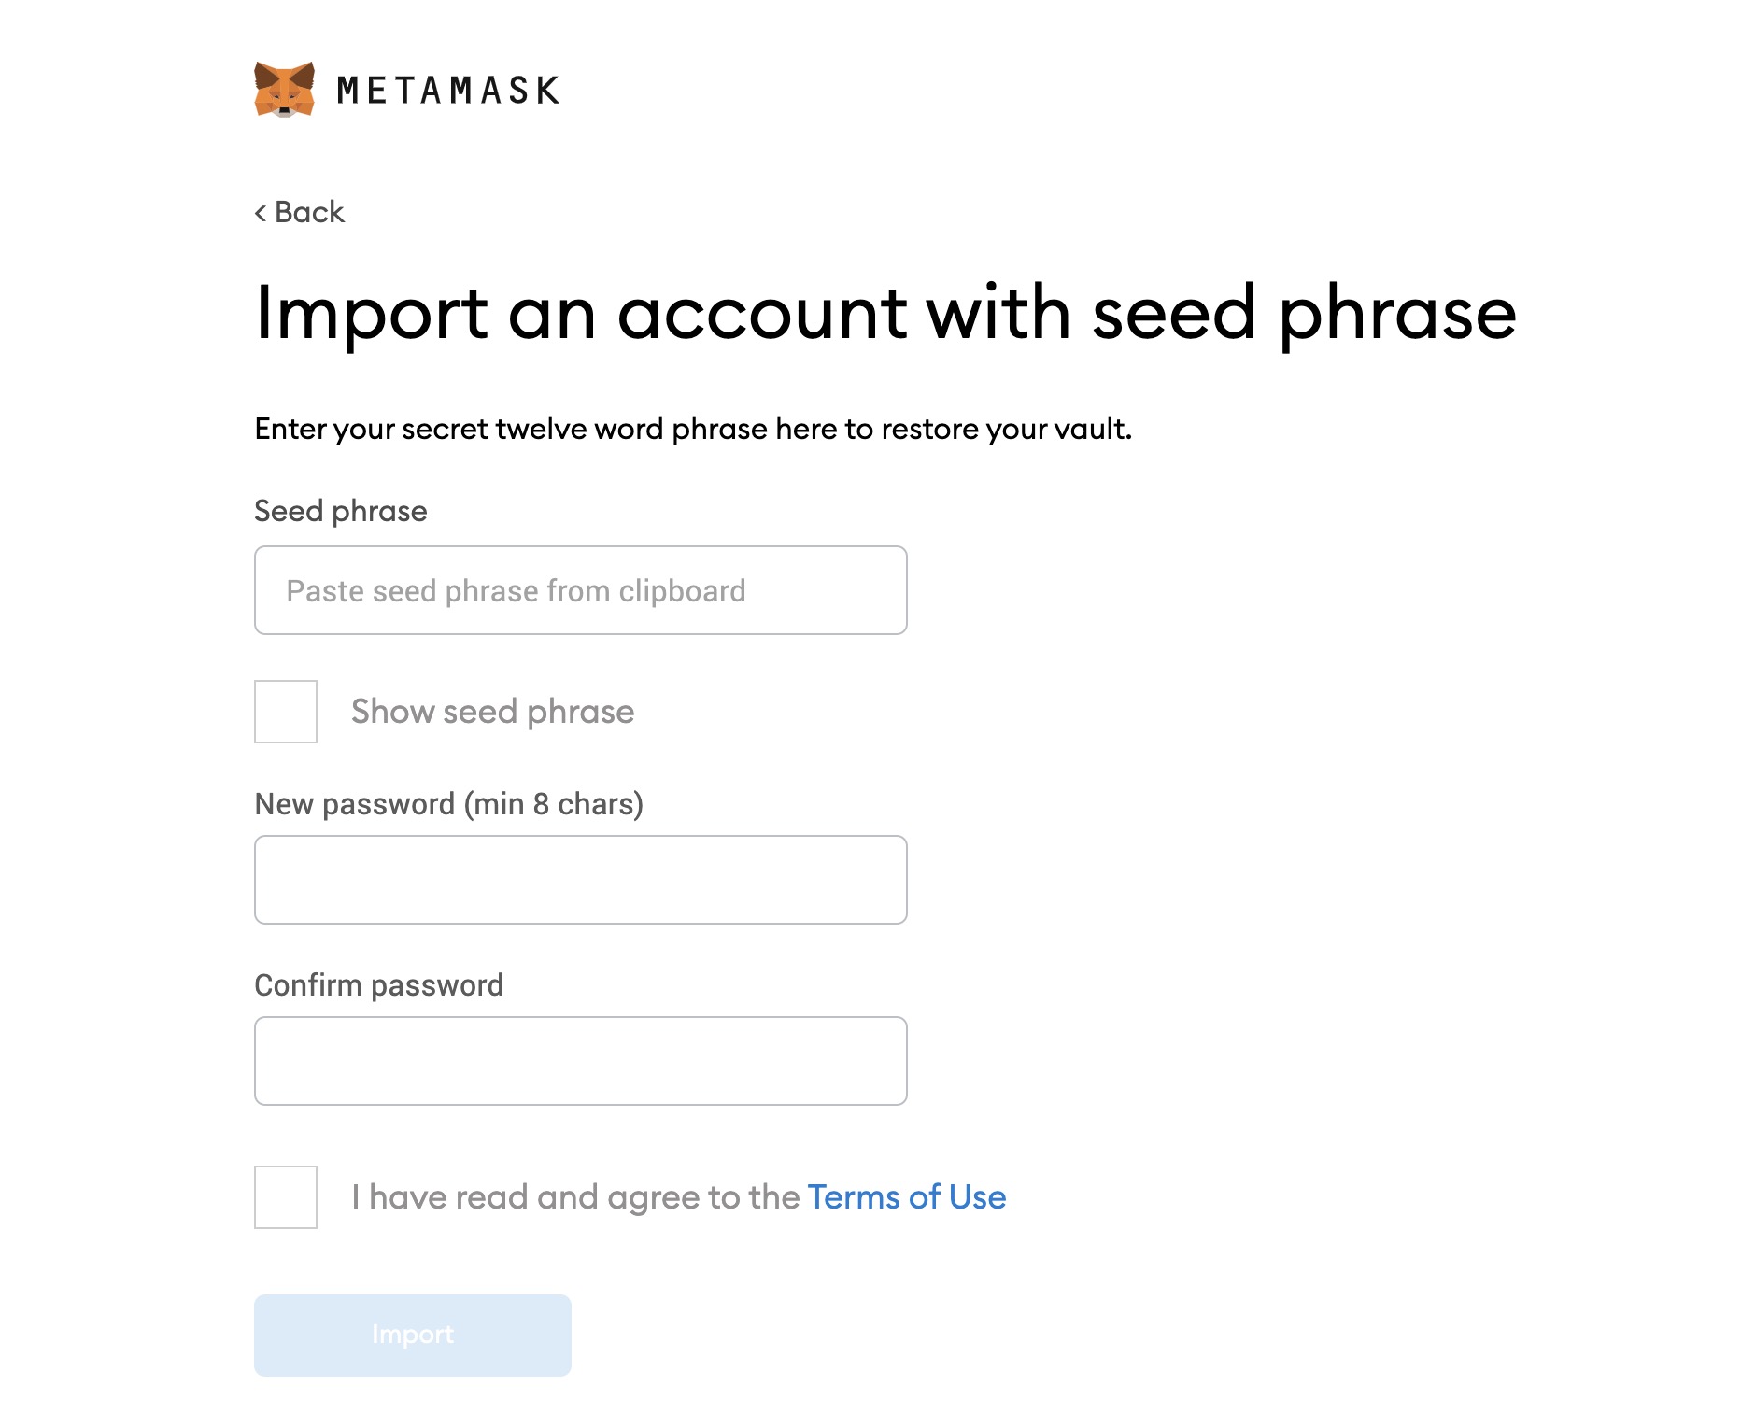Click into the Confirm password field
Screen dimensions: 1741x1414
(x=580, y=1061)
